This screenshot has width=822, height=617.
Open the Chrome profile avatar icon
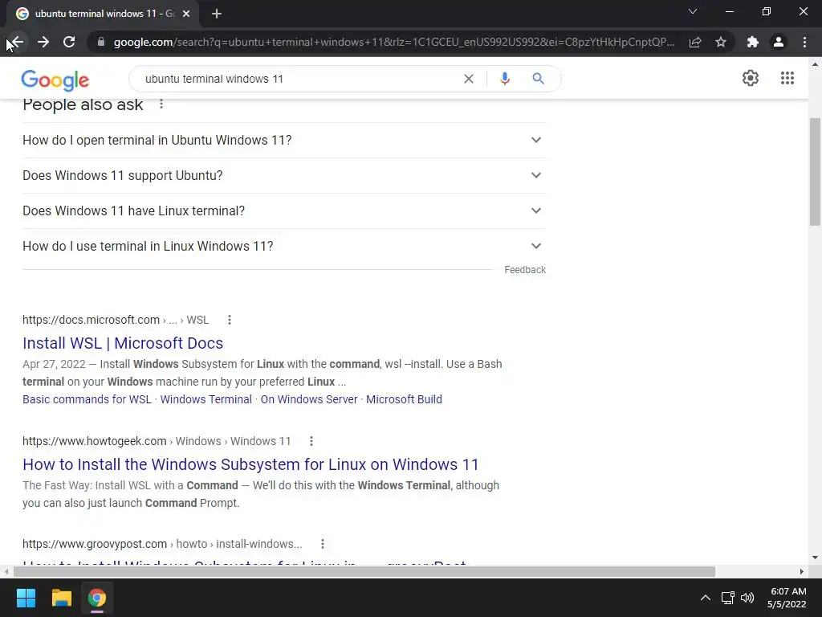pos(779,42)
